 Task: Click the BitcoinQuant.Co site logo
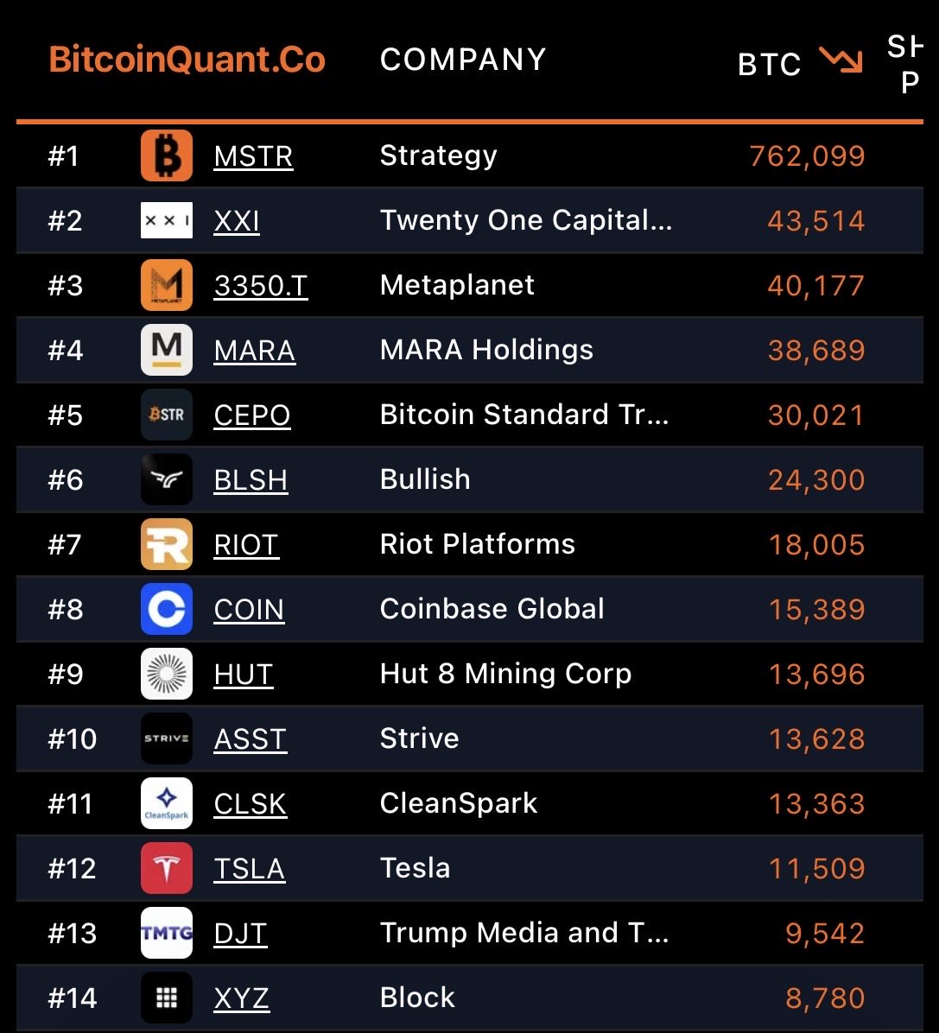(x=187, y=60)
